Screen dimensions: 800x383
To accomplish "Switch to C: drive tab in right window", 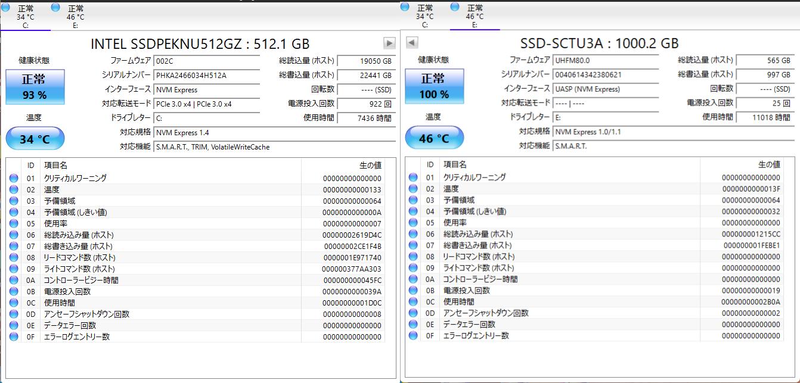I will pos(424,16).
